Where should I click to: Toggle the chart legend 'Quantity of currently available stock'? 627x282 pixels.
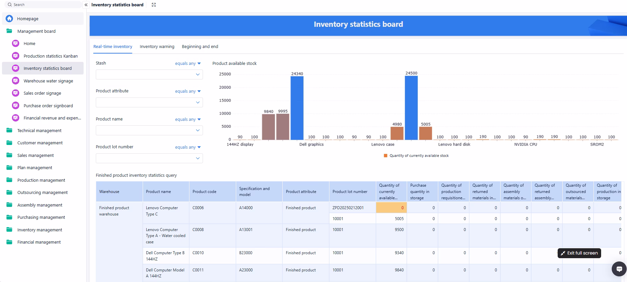click(x=416, y=156)
